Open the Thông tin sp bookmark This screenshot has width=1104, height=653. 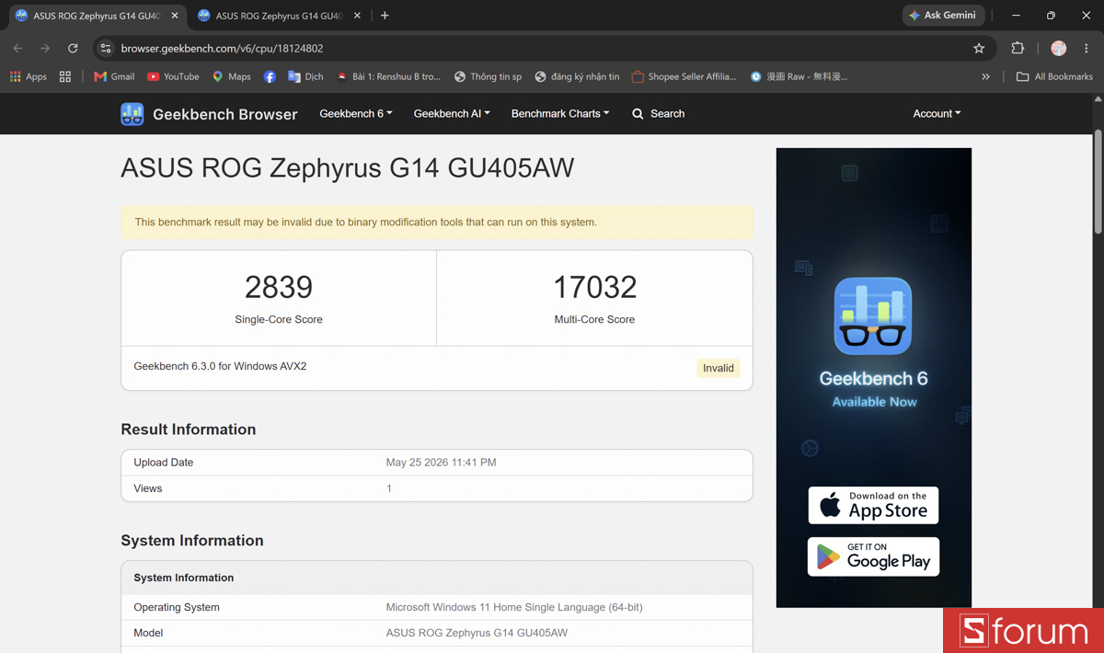click(488, 76)
